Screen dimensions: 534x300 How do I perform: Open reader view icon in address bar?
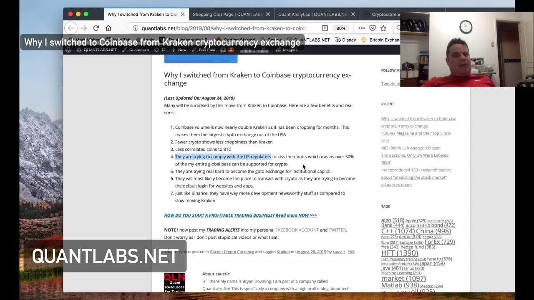coord(325,28)
